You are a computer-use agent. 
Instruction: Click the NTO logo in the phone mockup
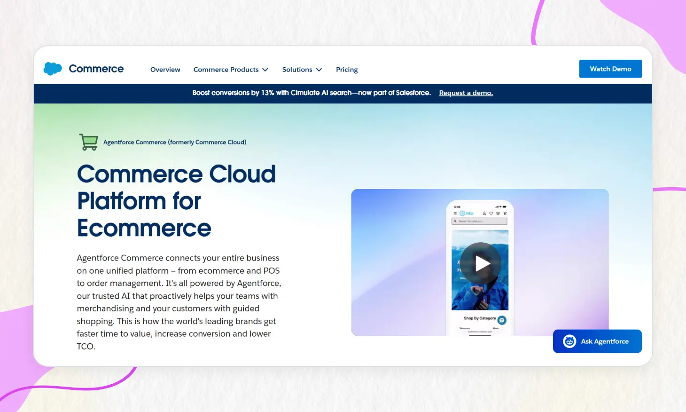point(466,213)
